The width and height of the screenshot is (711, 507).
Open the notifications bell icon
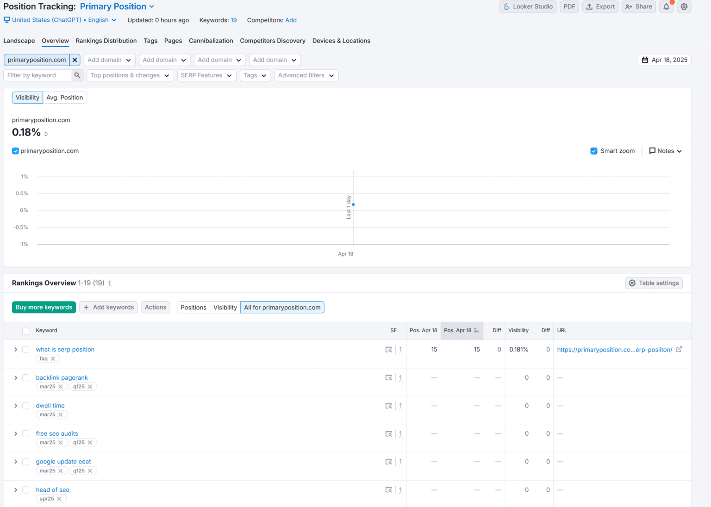coord(666,6)
